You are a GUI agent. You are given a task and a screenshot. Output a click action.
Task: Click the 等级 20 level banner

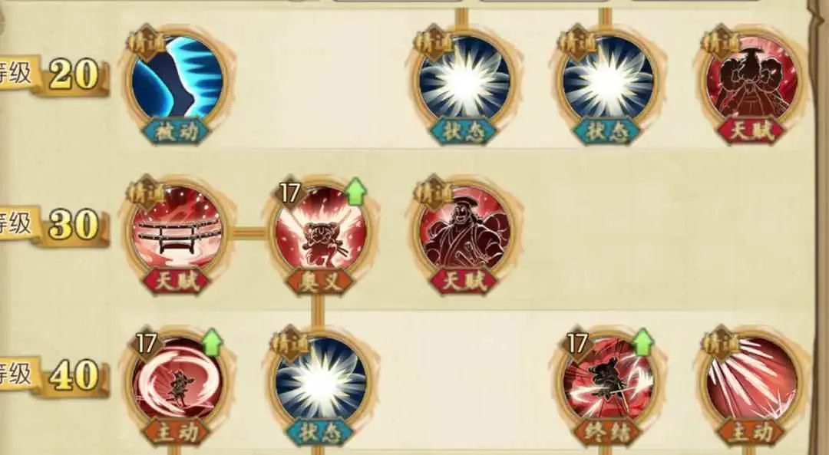(54, 75)
